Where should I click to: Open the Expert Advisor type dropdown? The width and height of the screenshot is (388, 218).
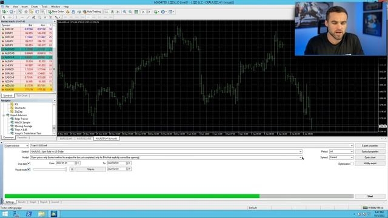16,145
